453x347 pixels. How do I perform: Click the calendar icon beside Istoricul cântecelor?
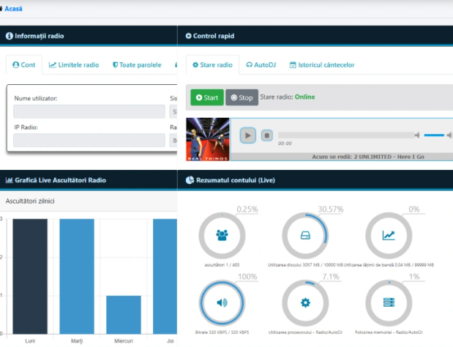pos(293,65)
